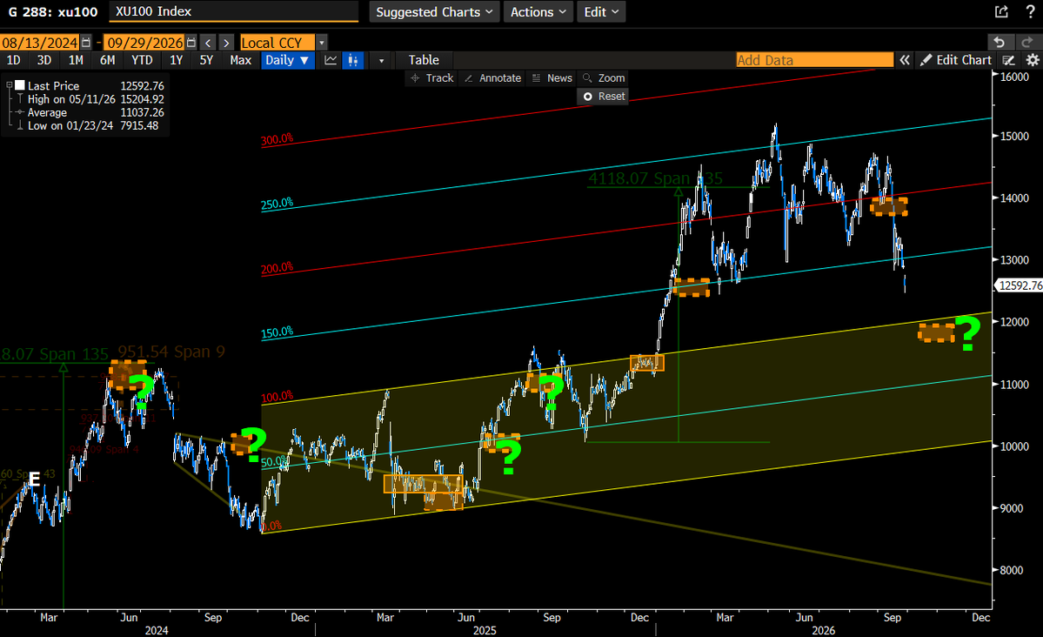
Task: Activate the Zoom magnifier tool
Action: tap(604, 77)
